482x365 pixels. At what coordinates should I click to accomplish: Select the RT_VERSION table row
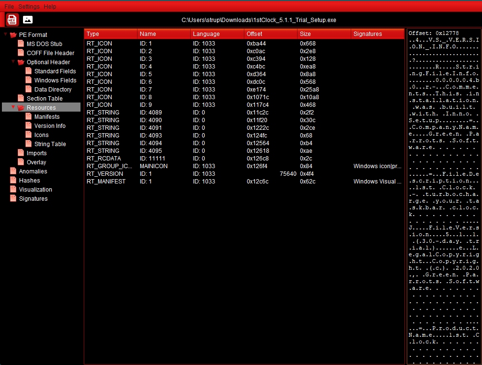[244, 174]
